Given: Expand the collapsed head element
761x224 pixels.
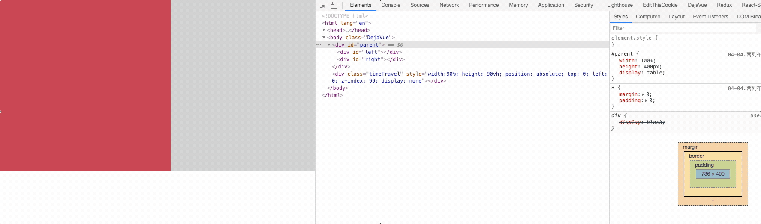Looking at the screenshot, I should 324,30.
